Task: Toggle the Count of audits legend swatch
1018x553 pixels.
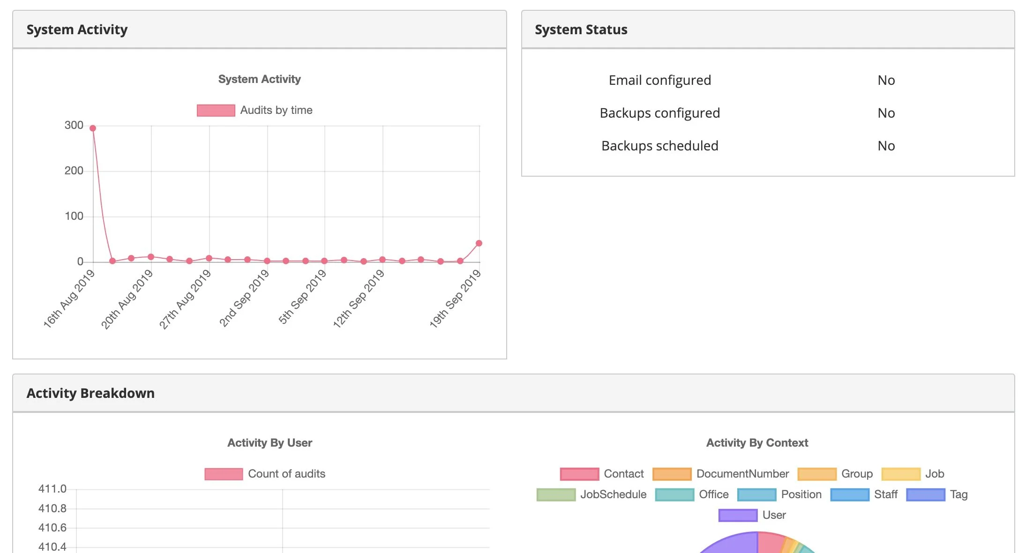Action: (224, 474)
